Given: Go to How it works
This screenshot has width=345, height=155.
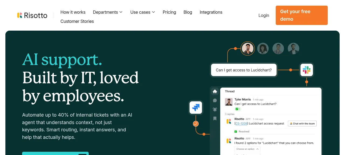Looking at the screenshot, I should tap(73, 12).
